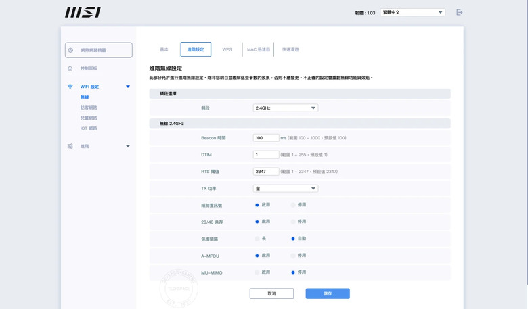Collapse the WiFi 設定 section arrow
Image resolution: width=528 pixels, height=309 pixels.
coord(128,87)
